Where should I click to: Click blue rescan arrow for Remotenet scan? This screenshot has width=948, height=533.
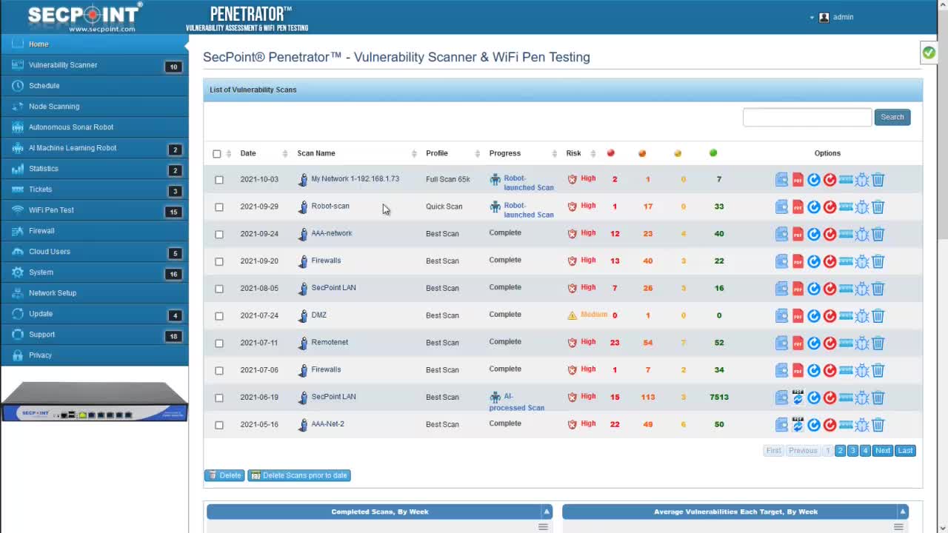click(x=814, y=343)
